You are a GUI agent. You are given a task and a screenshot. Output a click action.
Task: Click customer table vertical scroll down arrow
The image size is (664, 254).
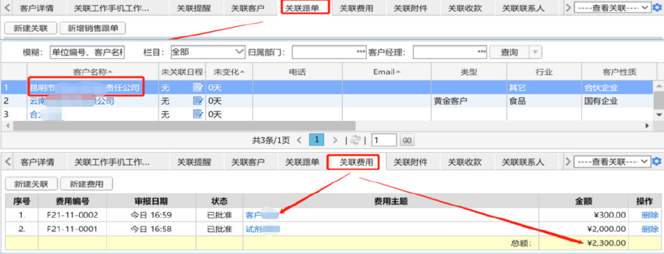coord(659,115)
